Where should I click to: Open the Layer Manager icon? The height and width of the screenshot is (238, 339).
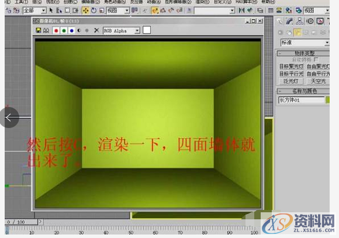260,10
